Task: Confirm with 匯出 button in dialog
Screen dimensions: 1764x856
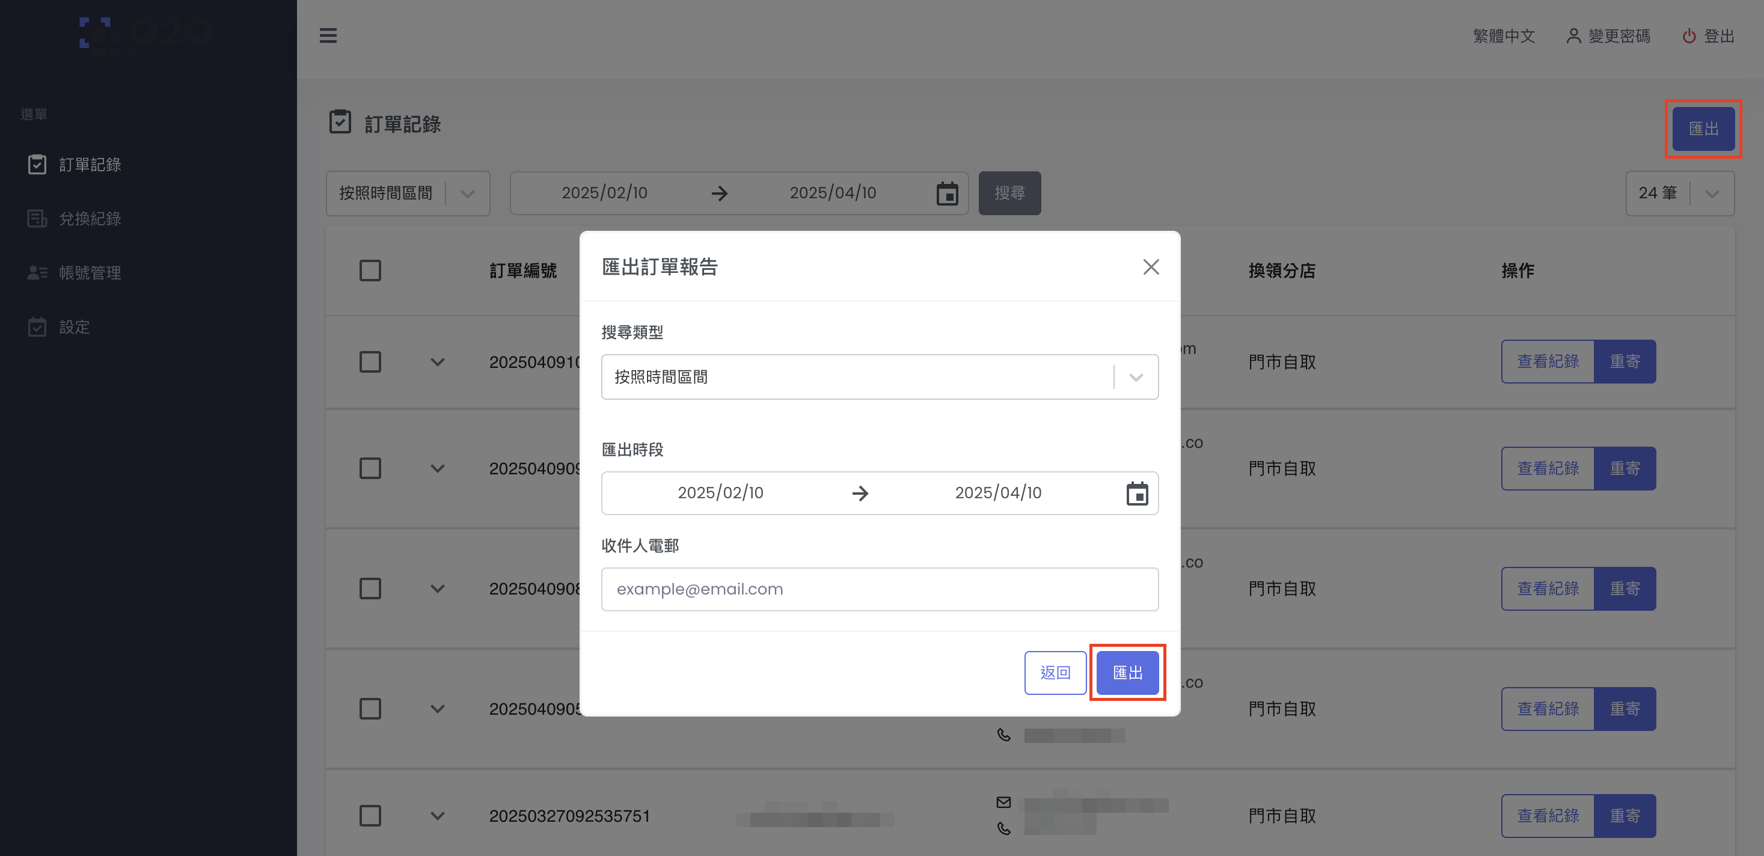Action: [1127, 673]
